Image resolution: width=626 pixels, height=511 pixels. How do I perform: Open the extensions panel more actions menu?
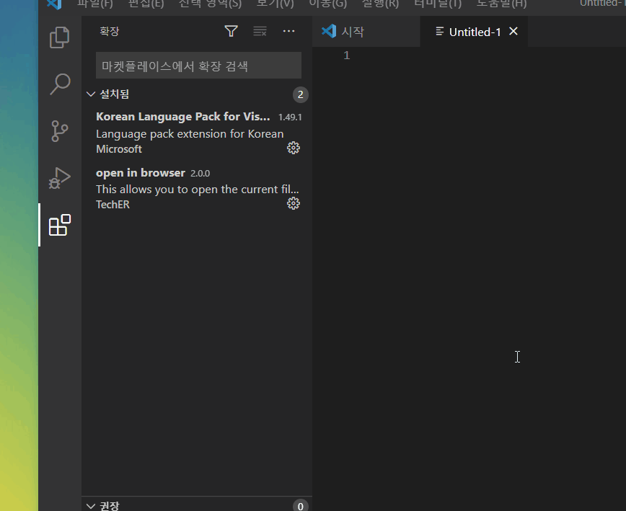[288, 31]
